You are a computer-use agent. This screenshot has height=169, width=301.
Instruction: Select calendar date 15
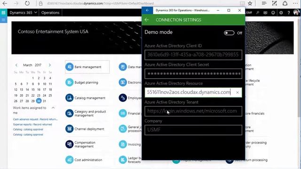pos(33,90)
